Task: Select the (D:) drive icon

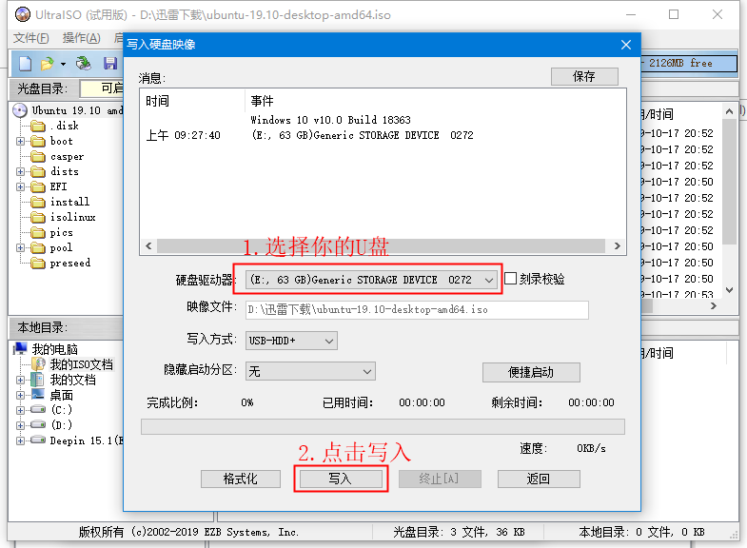Action: pos(38,424)
